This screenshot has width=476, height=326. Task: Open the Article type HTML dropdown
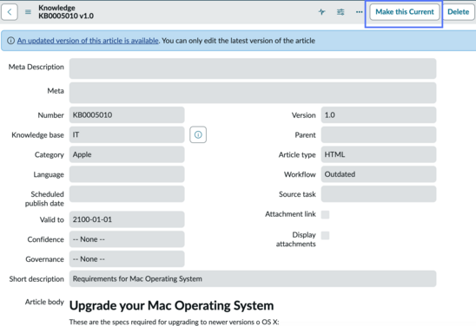pos(379,154)
